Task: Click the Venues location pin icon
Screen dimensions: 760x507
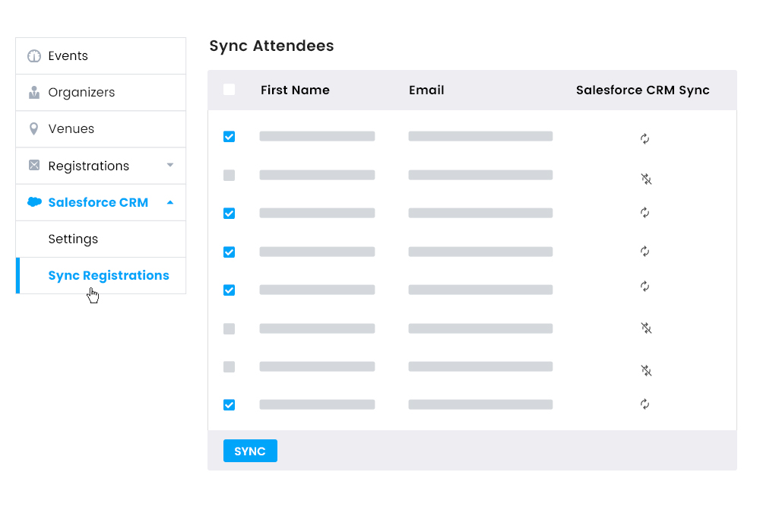Action: (33, 128)
